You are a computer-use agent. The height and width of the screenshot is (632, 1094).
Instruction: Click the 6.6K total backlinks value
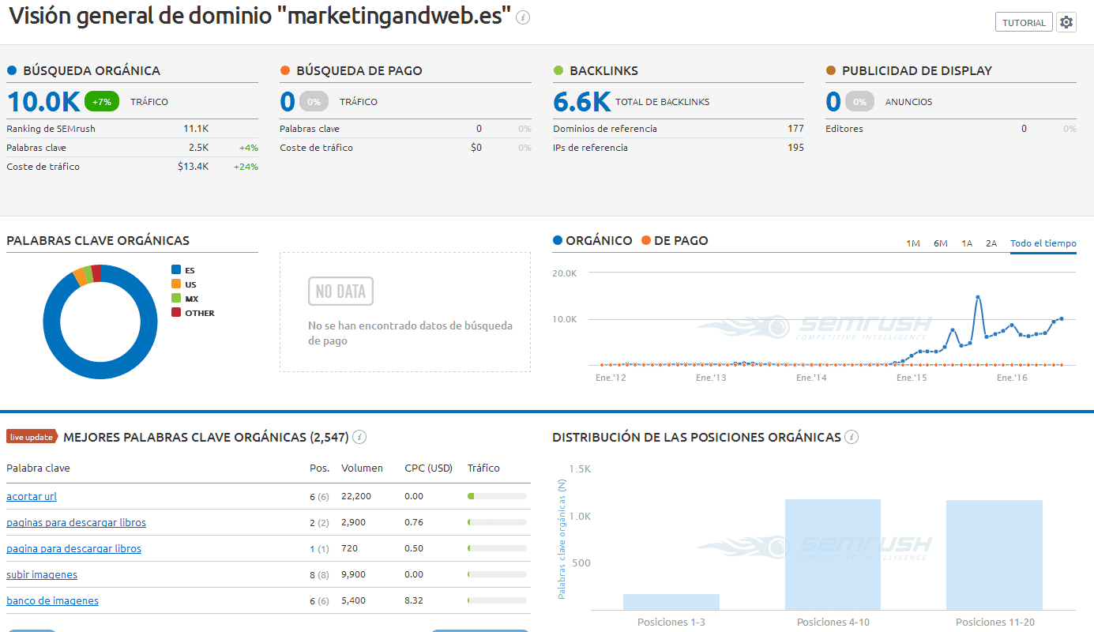tap(581, 102)
